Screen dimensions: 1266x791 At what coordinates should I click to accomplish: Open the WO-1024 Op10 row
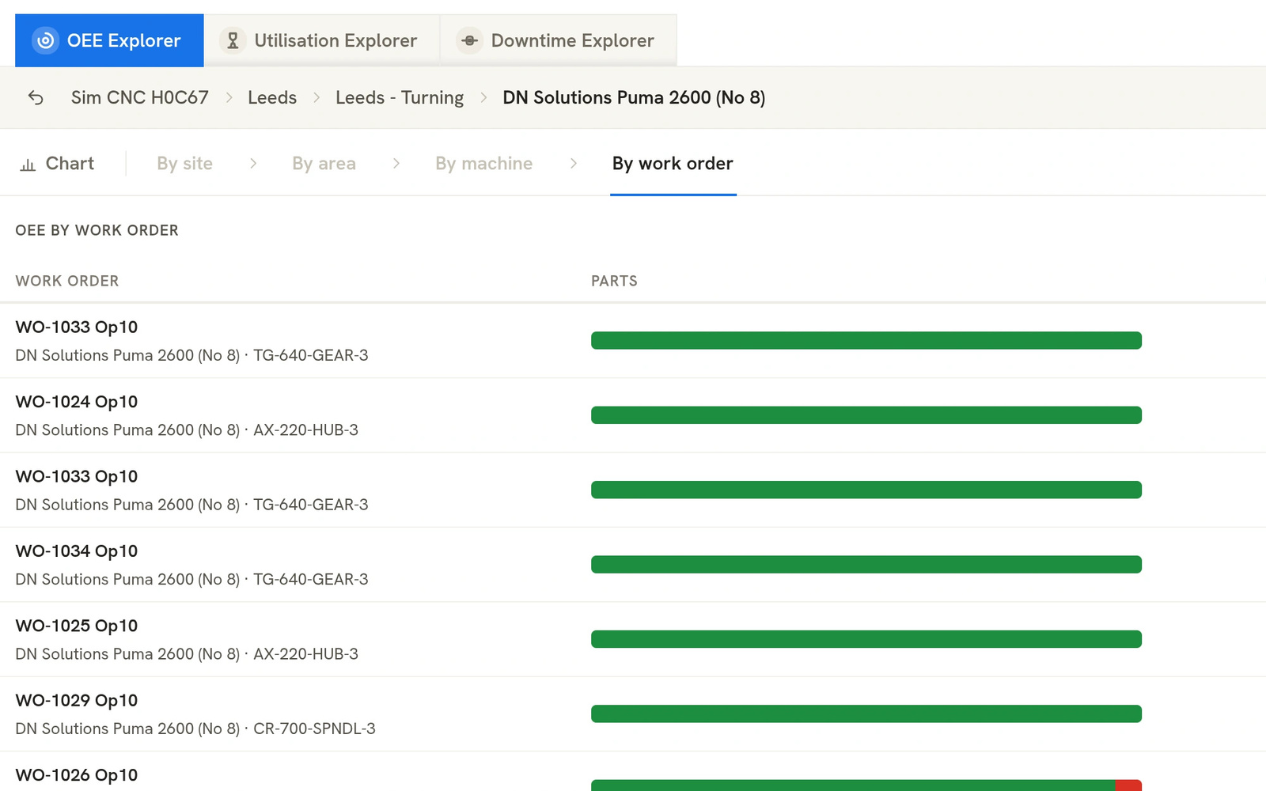point(633,415)
